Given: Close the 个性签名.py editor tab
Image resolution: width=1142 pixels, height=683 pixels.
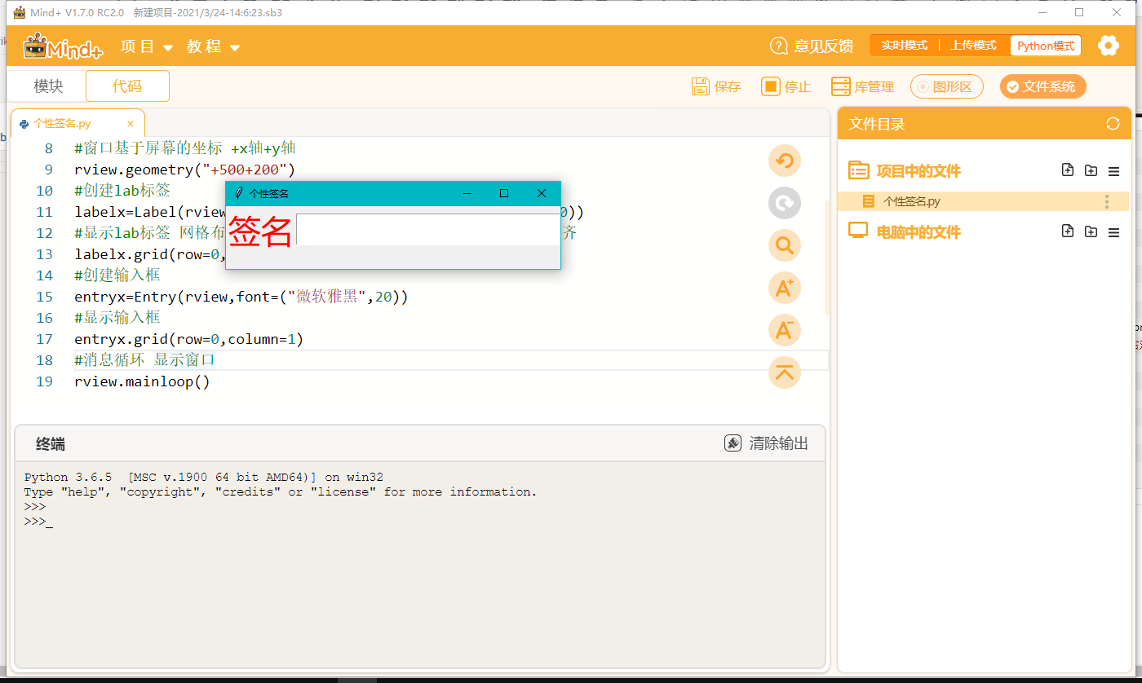Looking at the screenshot, I should click(131, 124).
